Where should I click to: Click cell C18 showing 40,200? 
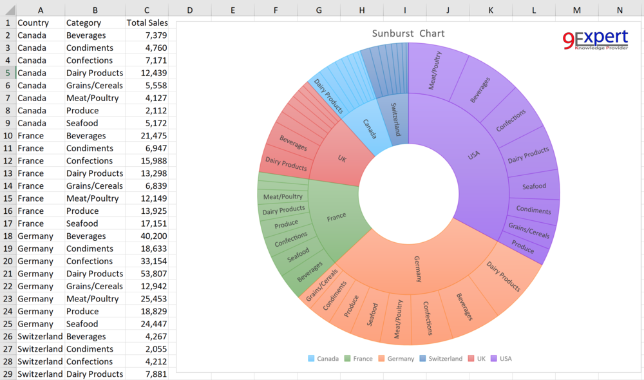coord(147,236)
